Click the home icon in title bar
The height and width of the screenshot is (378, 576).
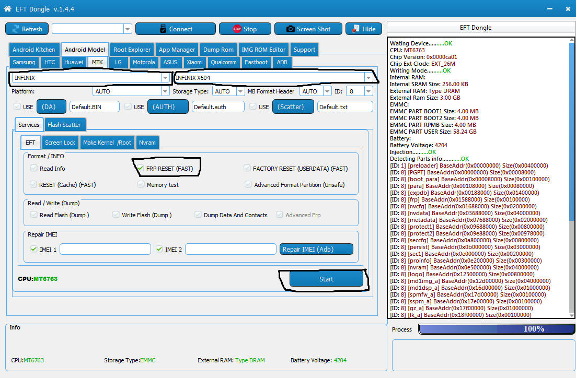pos(7,8)
